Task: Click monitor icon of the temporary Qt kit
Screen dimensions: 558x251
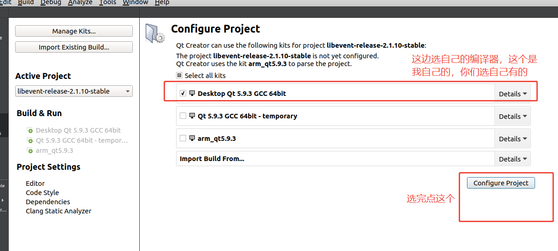Action: (x=192, y=116)
